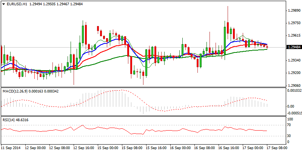Click the current price label 1.29484
The image size is (302, 151).
point(294,47)
